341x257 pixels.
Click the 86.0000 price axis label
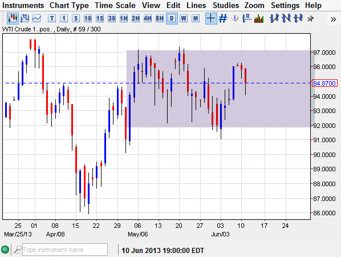tap(324, 213)
